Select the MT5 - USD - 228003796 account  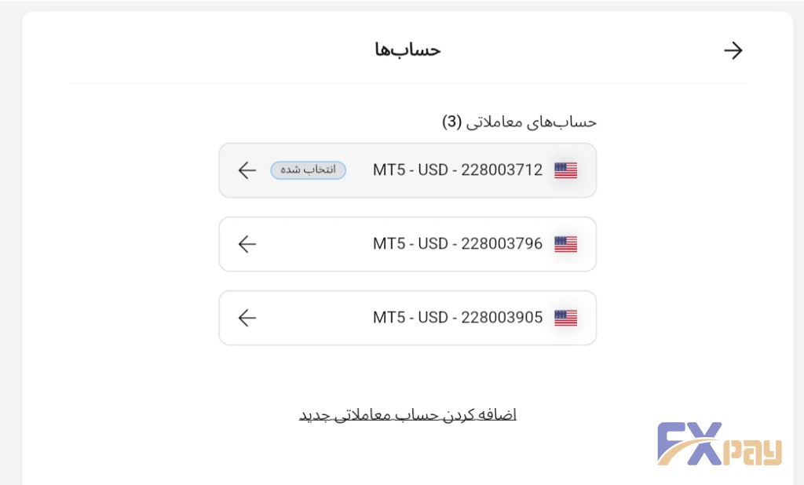click(x=457, y=244)
